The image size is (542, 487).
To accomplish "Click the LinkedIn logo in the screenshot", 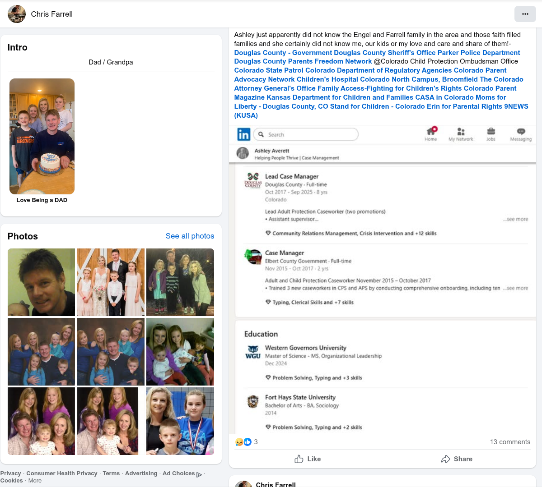I will tap(243, 134).
